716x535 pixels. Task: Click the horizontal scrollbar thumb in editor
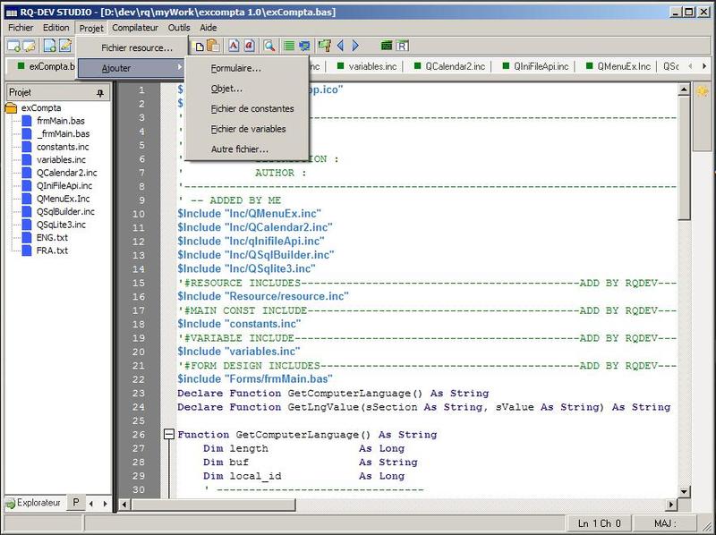[x=213, y=505]
